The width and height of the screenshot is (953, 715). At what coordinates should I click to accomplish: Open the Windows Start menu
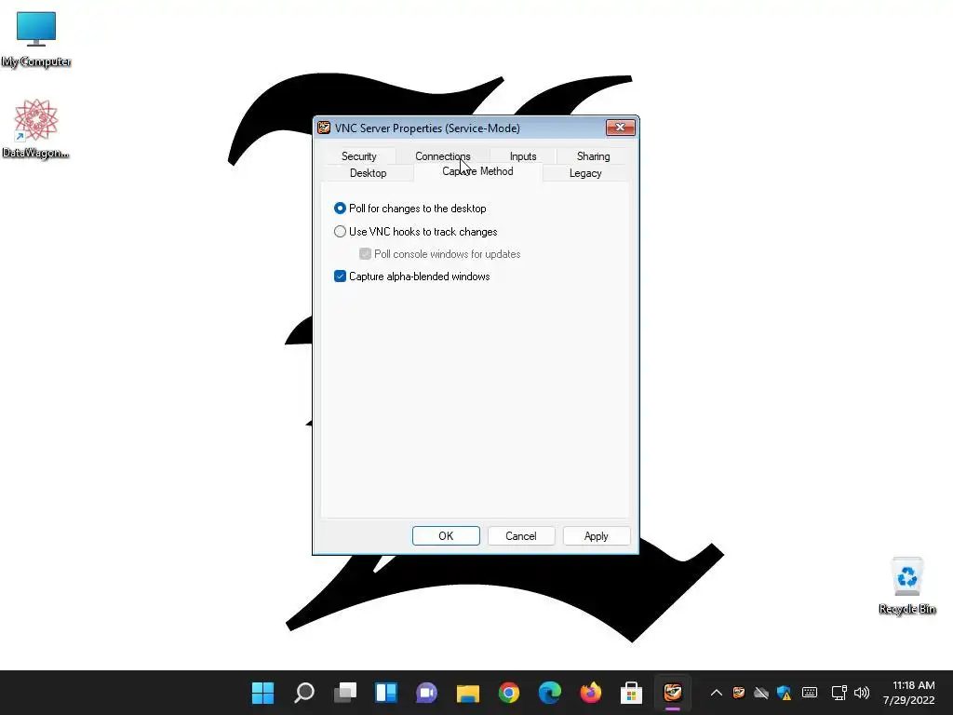[x=262, y=693]
